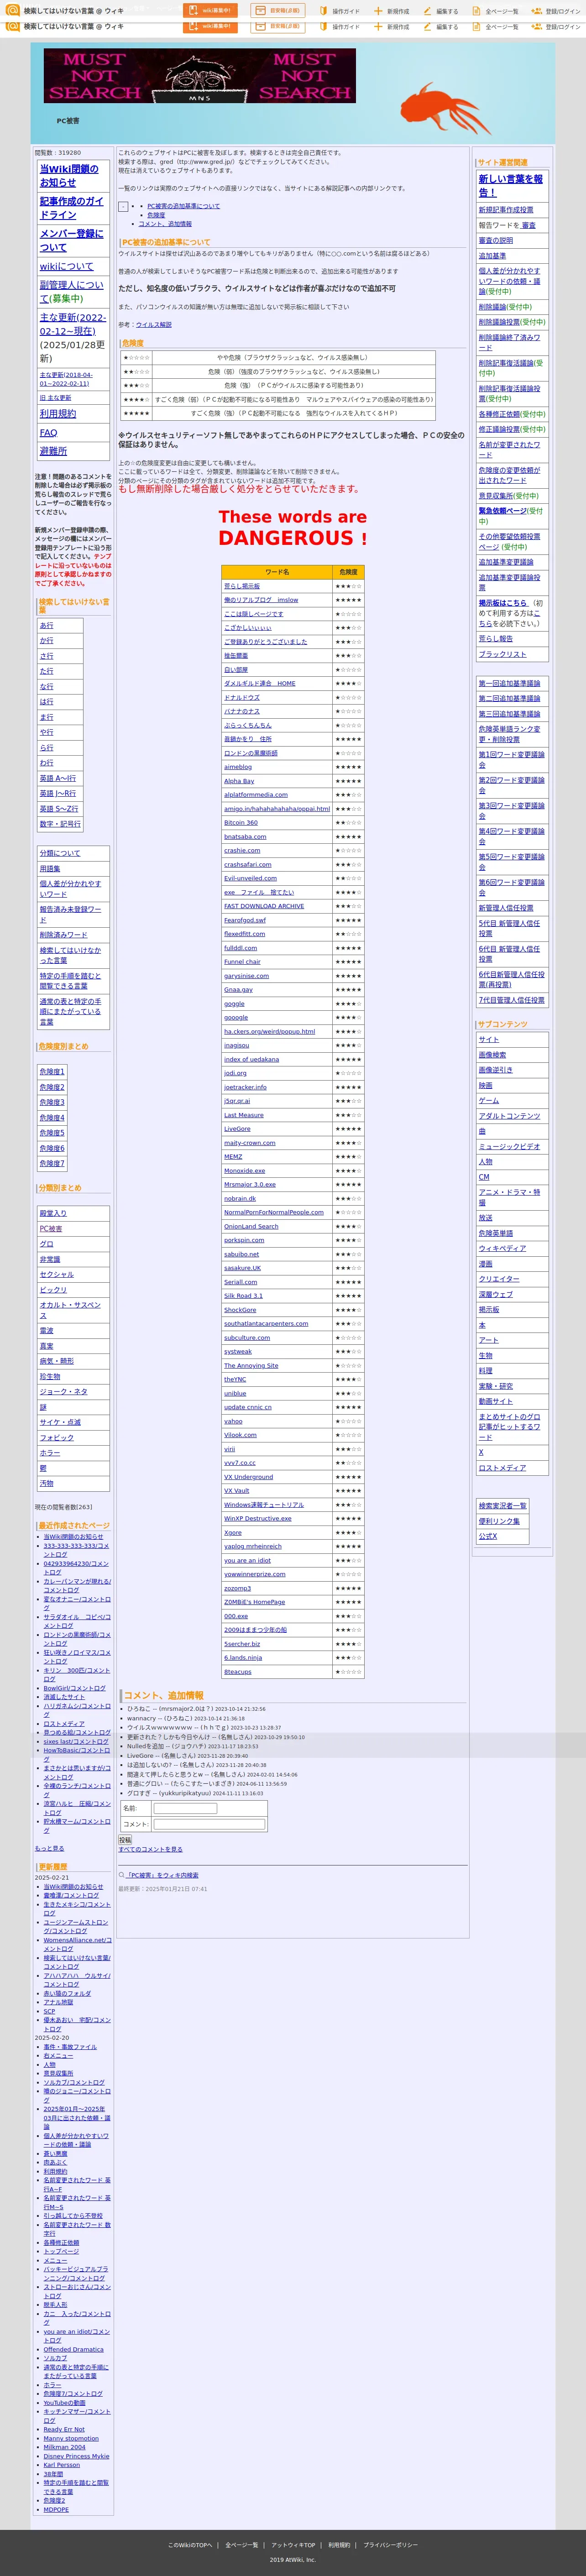
Task: Open the 5searcher.biz entry
Action: click(x=242, y=1644)
